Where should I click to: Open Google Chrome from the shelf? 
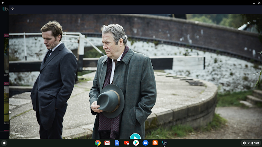tap(98, 143)
